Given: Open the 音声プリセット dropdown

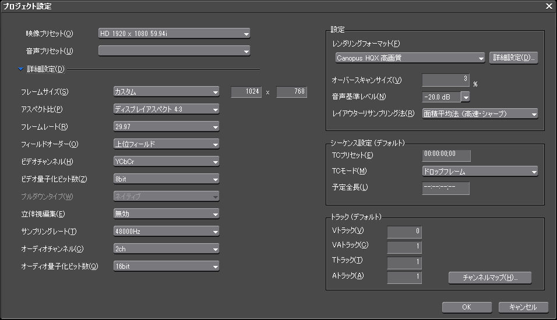Looking at the screenshot, I should tap(174, 51).
